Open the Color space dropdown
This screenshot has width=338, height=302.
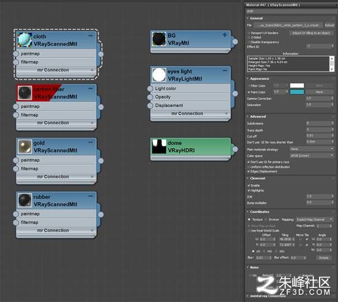pos(311,155)
